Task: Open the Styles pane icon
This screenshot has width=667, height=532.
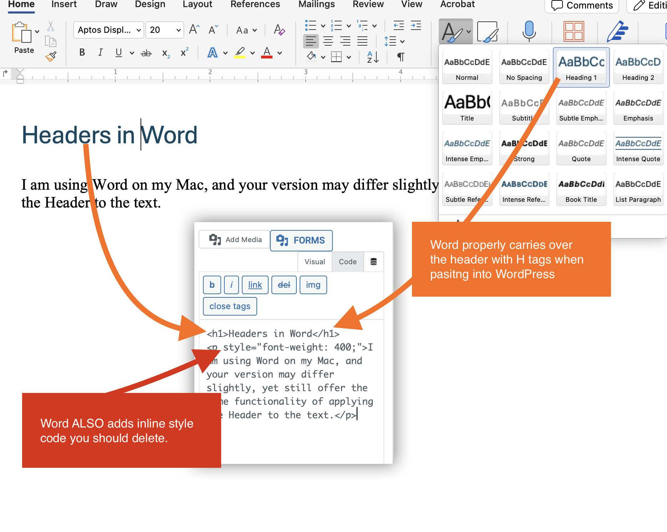Action: (487, 31)
